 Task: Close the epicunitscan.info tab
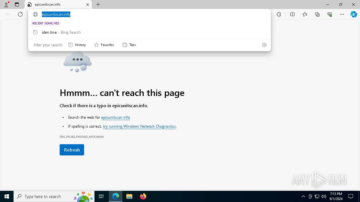pos(87,4)
